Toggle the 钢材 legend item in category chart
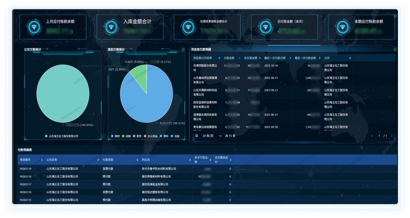410x218 pixels. click(x=115, y=136)
